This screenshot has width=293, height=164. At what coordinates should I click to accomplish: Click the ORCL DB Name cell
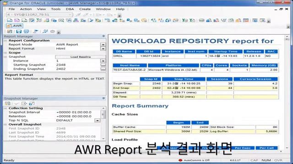tap(124, 56)
